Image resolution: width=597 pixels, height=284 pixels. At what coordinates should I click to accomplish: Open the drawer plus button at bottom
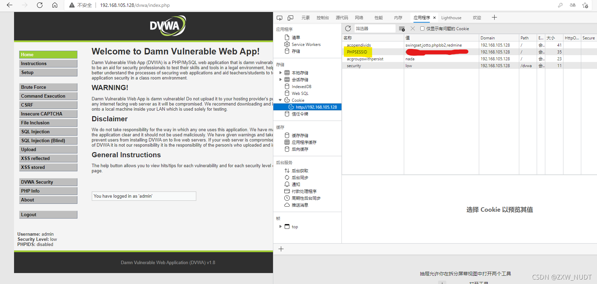[x=281, y=249]
